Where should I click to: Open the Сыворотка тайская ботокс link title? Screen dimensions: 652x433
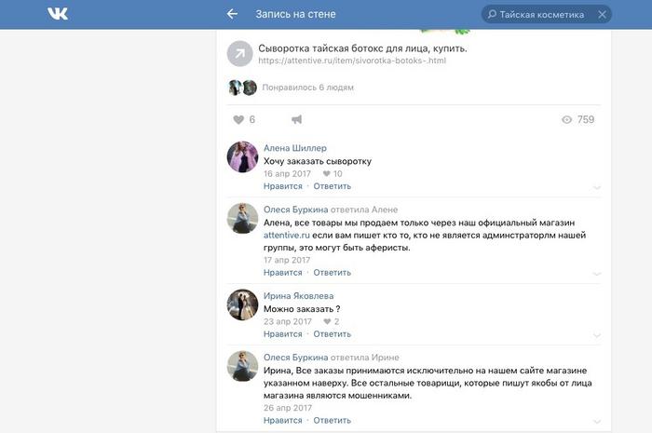pyautogui.click(x=362, y=48)
